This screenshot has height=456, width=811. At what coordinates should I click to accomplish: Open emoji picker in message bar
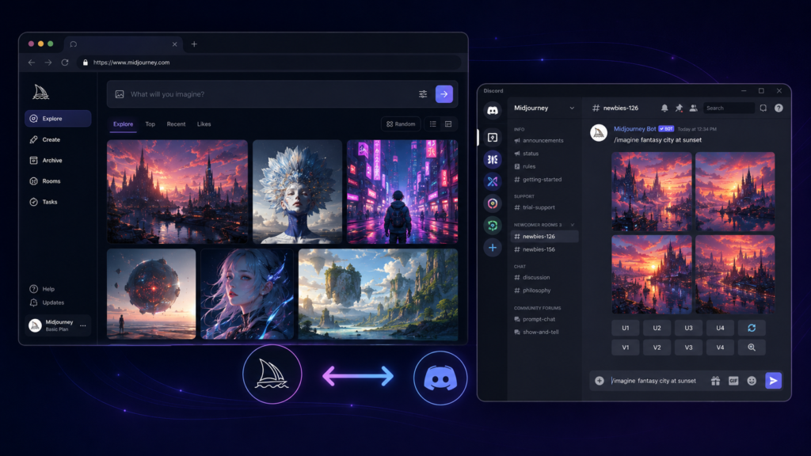pos(752,381)
